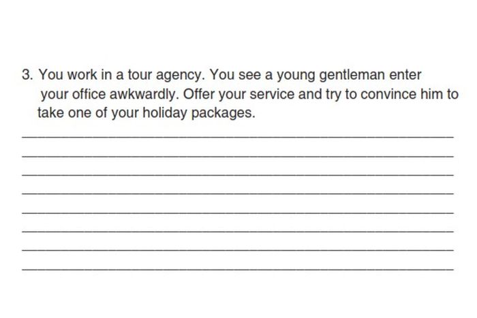Click the fifth blank answer line
The height and width of the screenshot is (318, 477).
pos(238,213)
